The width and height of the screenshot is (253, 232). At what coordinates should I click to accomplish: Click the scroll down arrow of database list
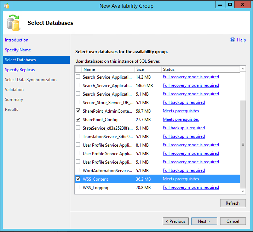click(243, 191)
